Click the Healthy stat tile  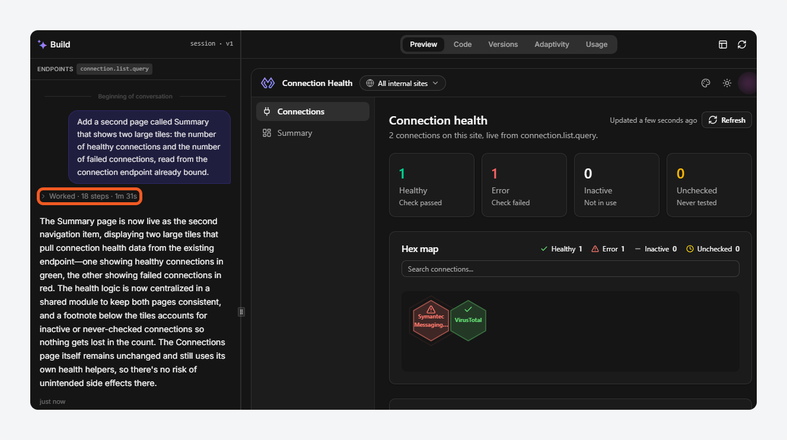tap(432, 185)
